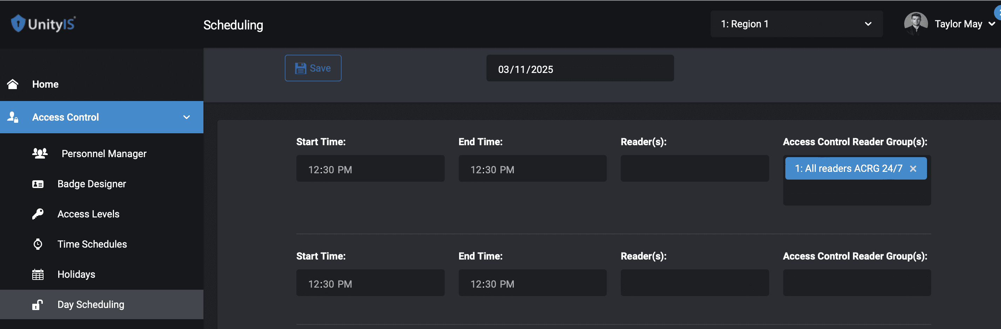1001x329 pixels.
Task: Expand the Taylor May user menu arrow
Action: pyautogui.click(x=992, y=24)
